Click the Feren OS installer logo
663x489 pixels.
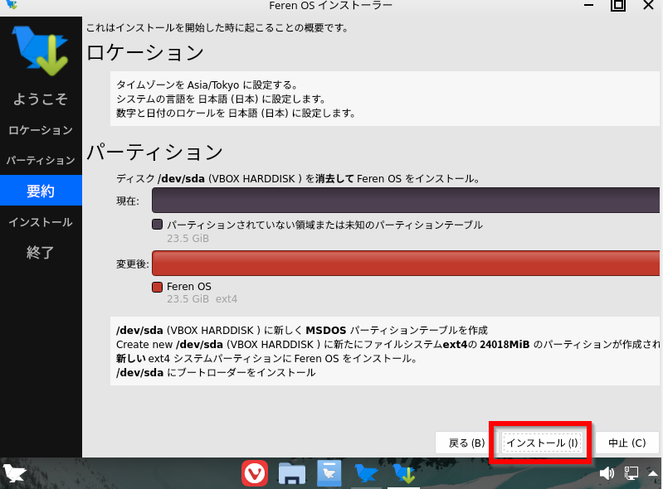tap(41, 51)
